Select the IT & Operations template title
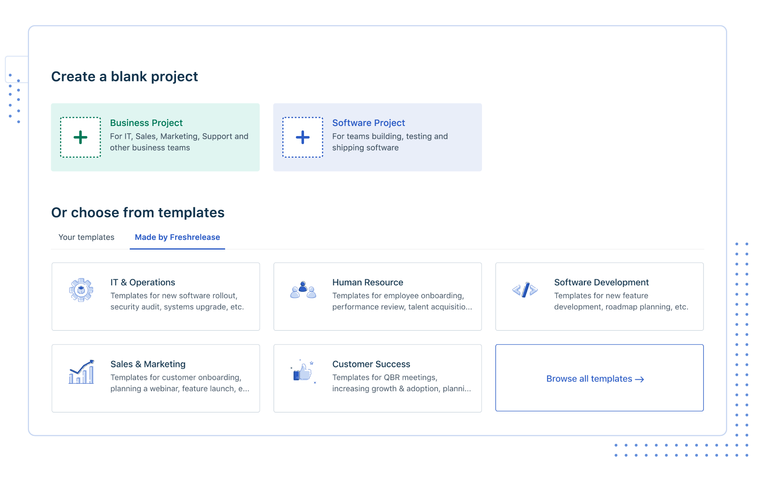This screenshot has width=757, height=481. 143,282
